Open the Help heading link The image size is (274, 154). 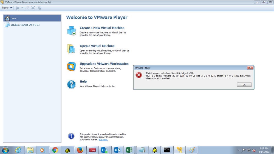tap(83, 82)
